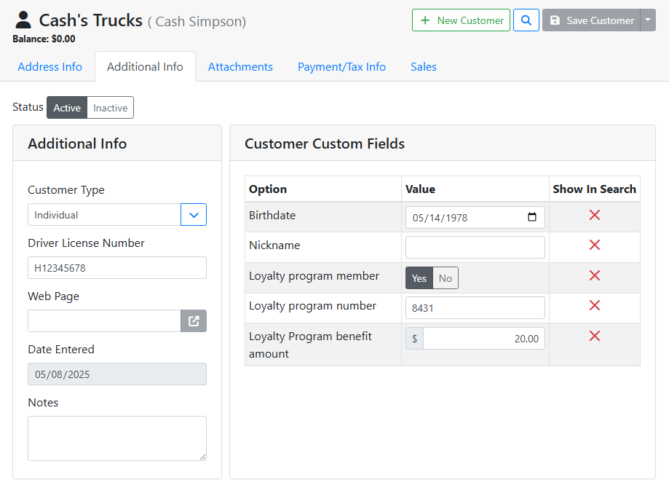Screen dimensions: 669x480
Task: Select Yes for Loyalty program member
Action: tap(419, 278)
